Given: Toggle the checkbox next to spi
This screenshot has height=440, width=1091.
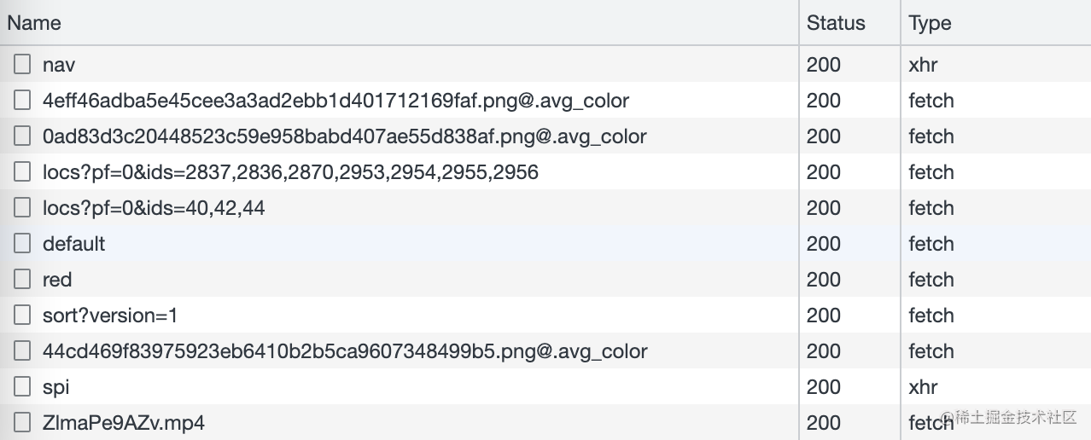Looking at the screenshot, I should point(22,386).
